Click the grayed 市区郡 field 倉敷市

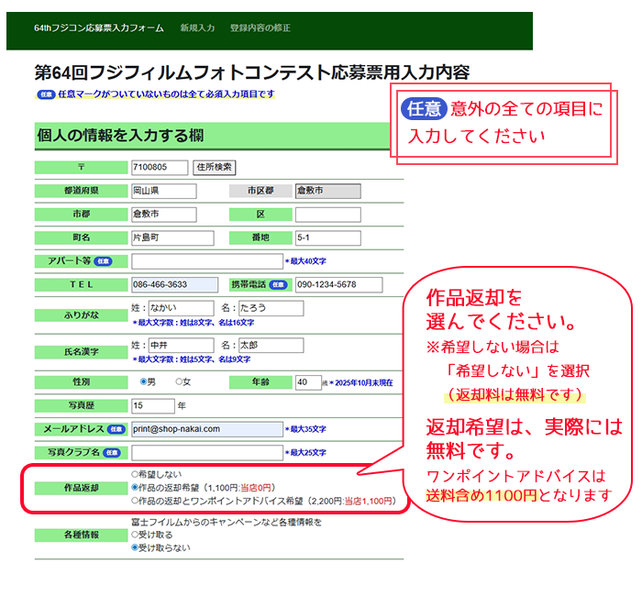coord(328,191)
